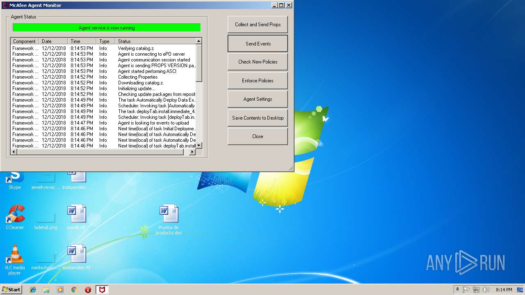The height and width of the screenshot is (295, 525).
Task: Select 'The task deployTab.install.immediate_4.' row
Action: pyautogui.click(x=103, y=111)
